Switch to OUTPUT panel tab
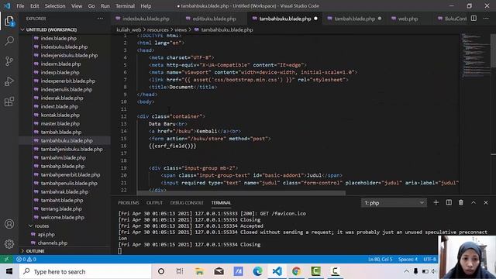 tap(154, 203)
